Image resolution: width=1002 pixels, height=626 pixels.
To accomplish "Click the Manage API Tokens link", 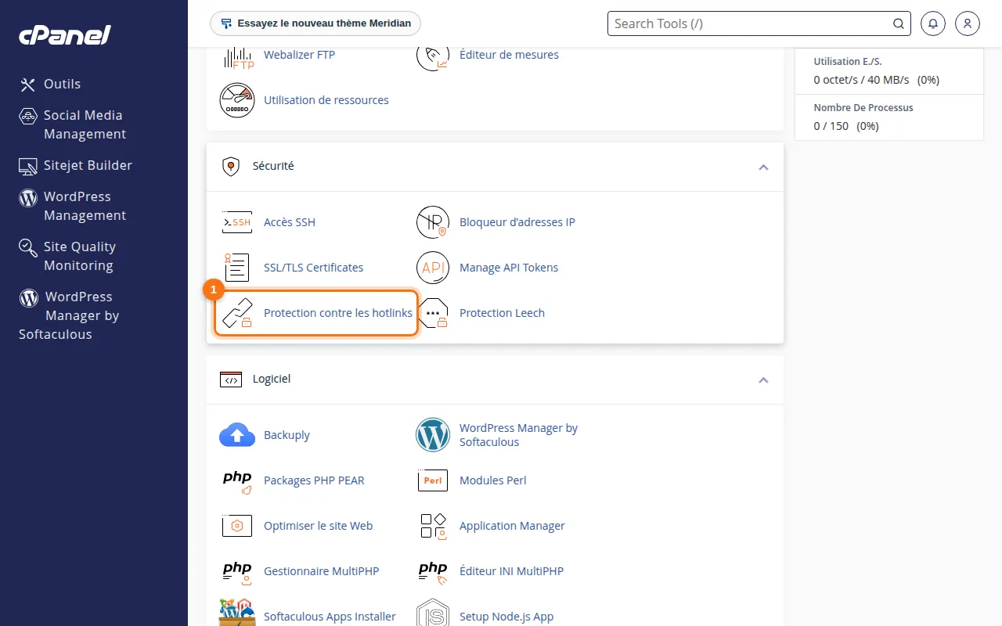I will click(509, 268).
